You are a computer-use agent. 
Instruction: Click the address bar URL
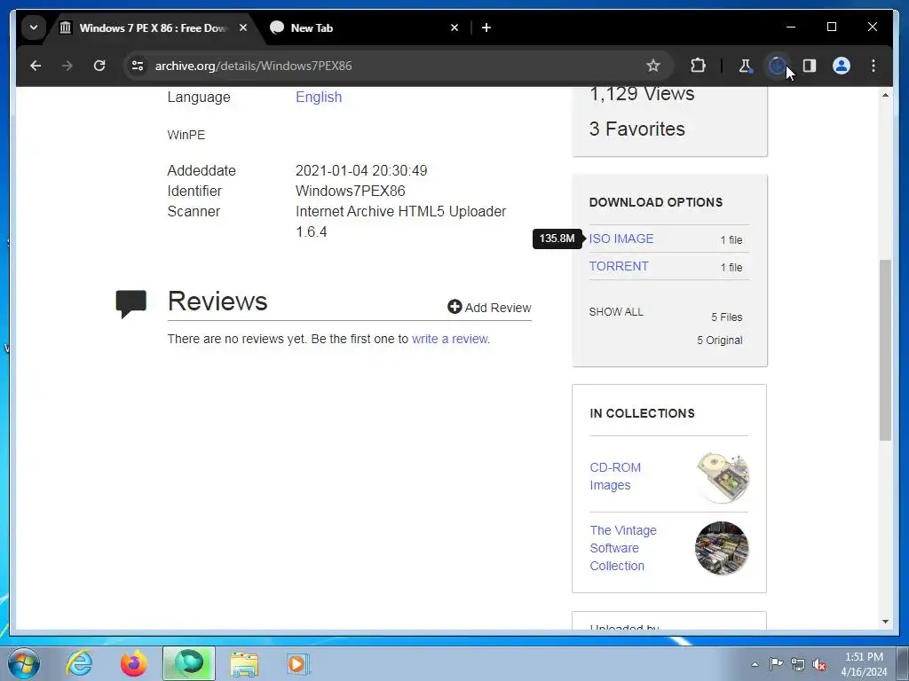(253, 66)
